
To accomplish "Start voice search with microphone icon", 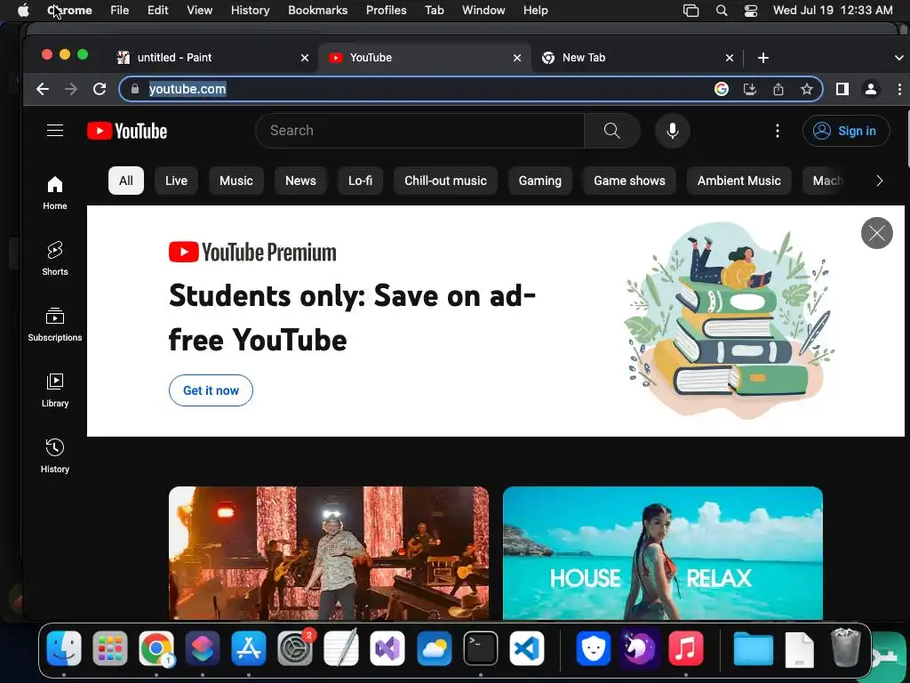I will (673, 131).
